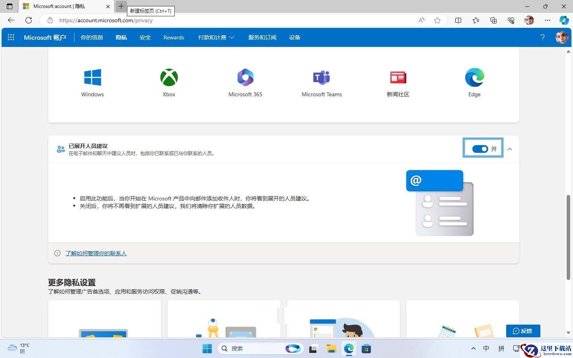Click the 反馈 feedback button
The height and width of the screenshot is (358, 573).
point(523,331)
